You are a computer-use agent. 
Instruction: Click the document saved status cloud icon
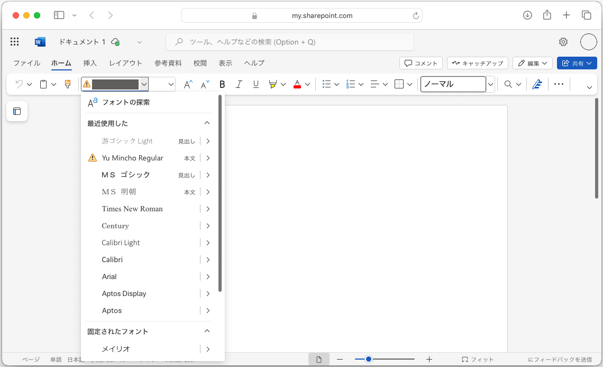tap(115, 42)
